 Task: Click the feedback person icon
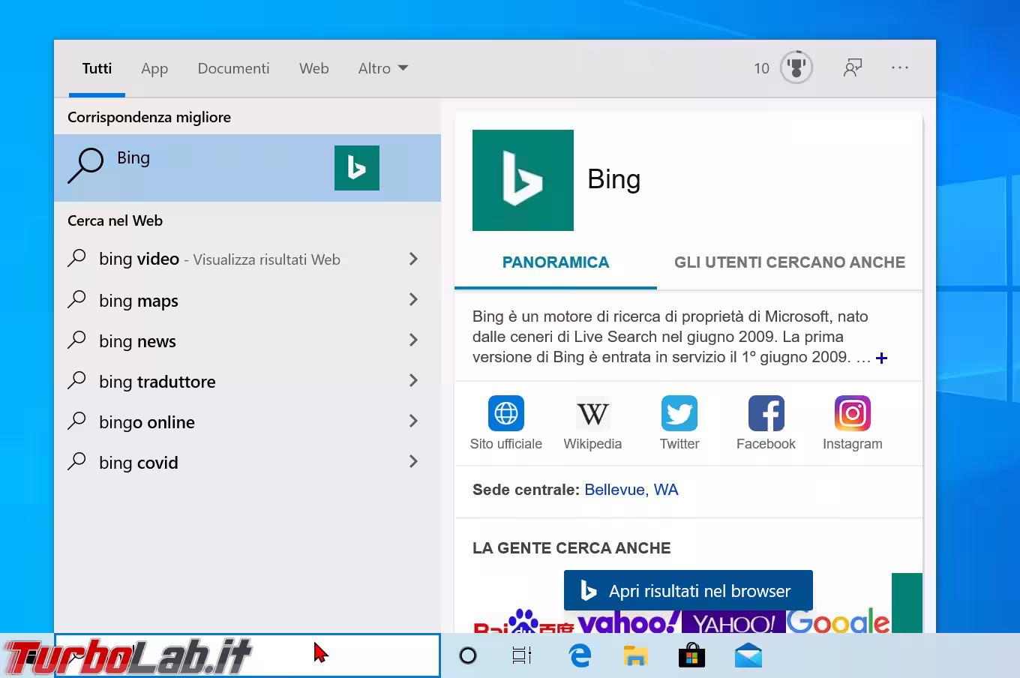853,67
